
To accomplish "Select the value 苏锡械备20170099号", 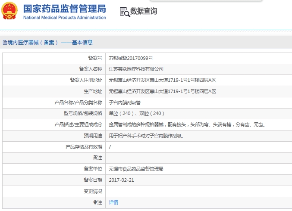I will click(131, 58).
